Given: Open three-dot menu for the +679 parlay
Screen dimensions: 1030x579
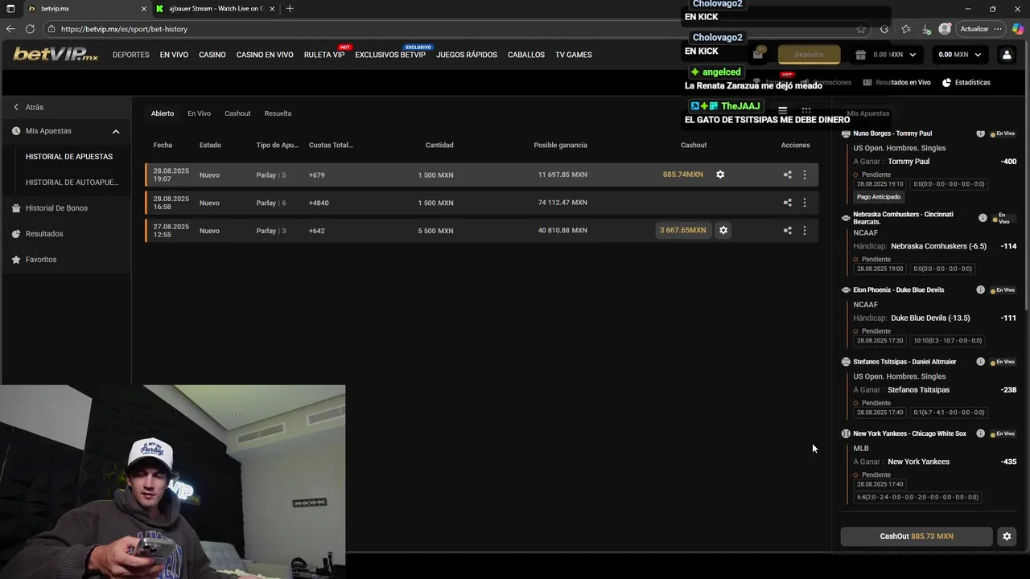Looking at the screenshot, I should (x=804, y=175).
